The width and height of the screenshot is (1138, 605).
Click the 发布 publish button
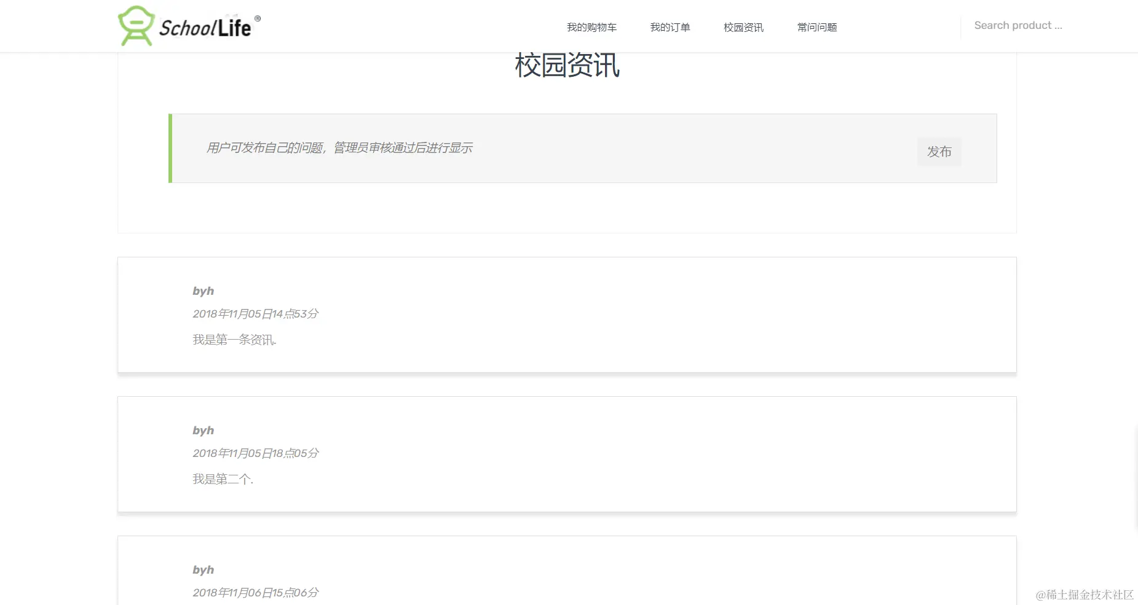coord(939,152)
